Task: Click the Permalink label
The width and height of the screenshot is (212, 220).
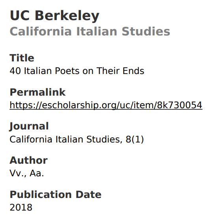Action: [38, 92]
